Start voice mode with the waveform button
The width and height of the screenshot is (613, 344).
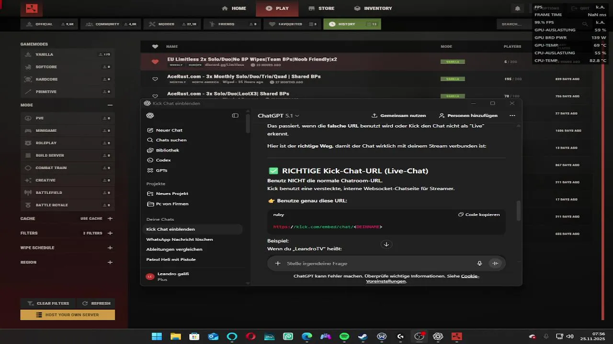coord(495,263)
